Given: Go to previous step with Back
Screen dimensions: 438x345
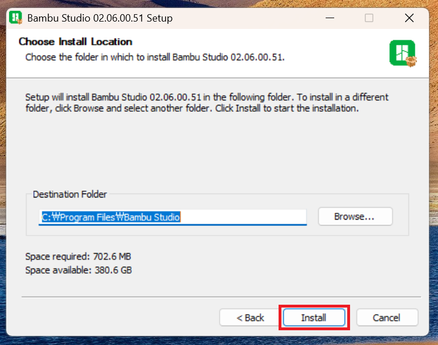Looking at the screenshot, I should coord(250,318).
